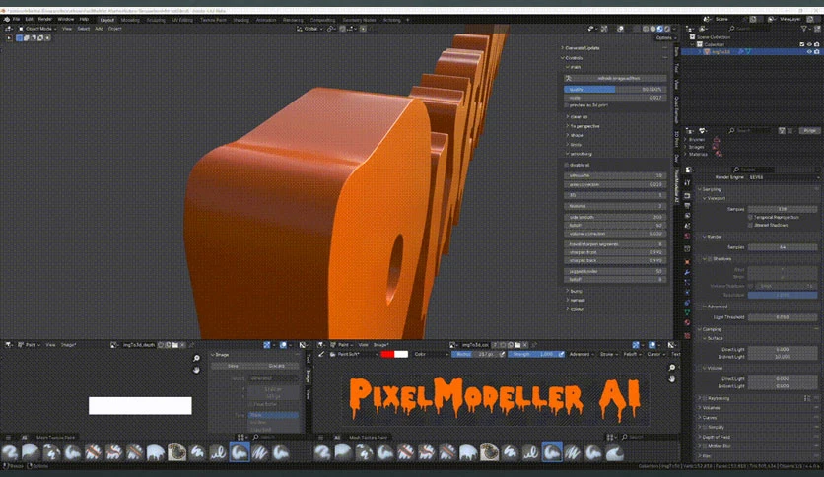Screen dimensions: 824x477
Task: Click the side smooth value field
Action: point(615,217)
